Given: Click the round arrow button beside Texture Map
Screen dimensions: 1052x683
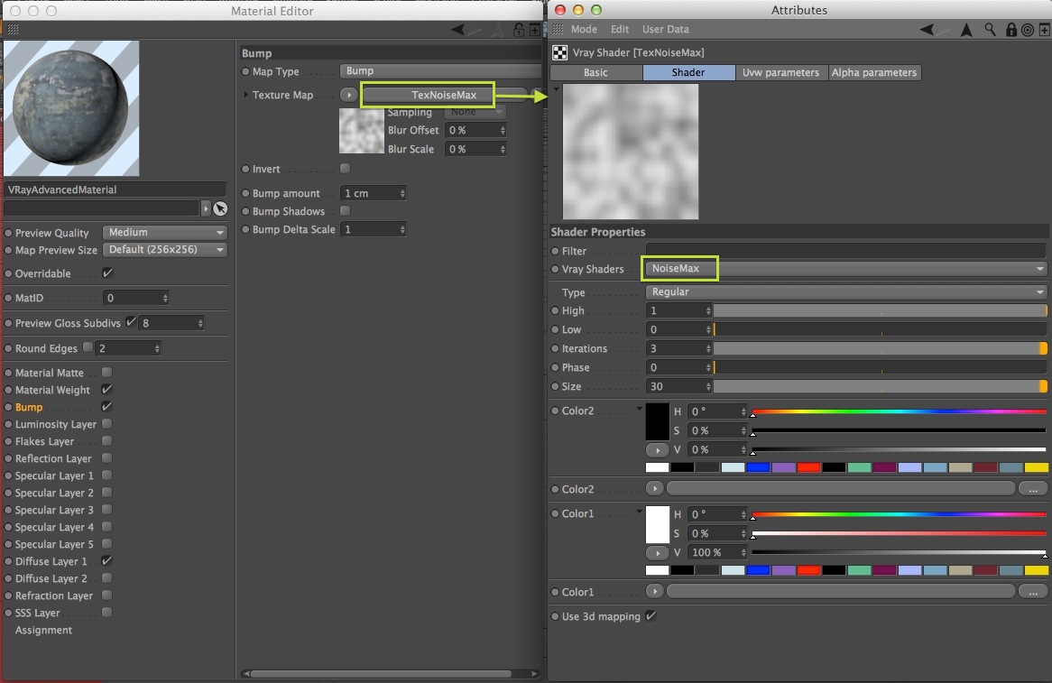Looking at the screenshot, I should point(348,96).
